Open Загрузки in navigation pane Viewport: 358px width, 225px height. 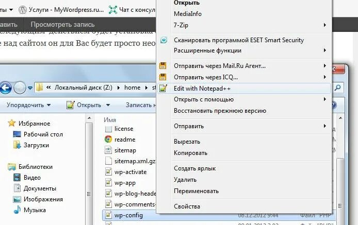tap(36, 145)
